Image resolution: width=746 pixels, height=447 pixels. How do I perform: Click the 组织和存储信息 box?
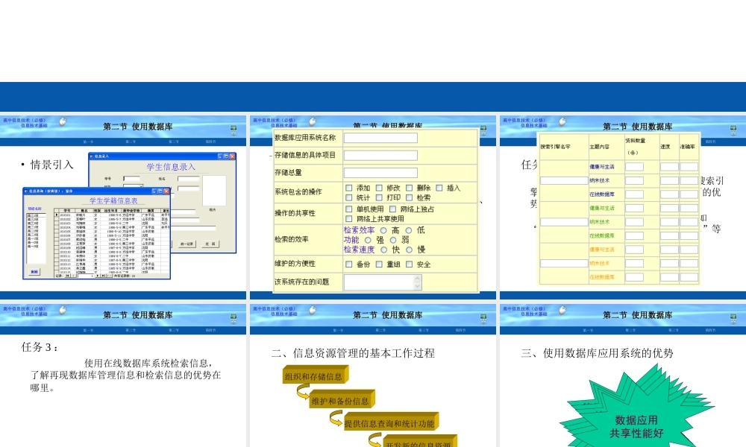point(316,375)
